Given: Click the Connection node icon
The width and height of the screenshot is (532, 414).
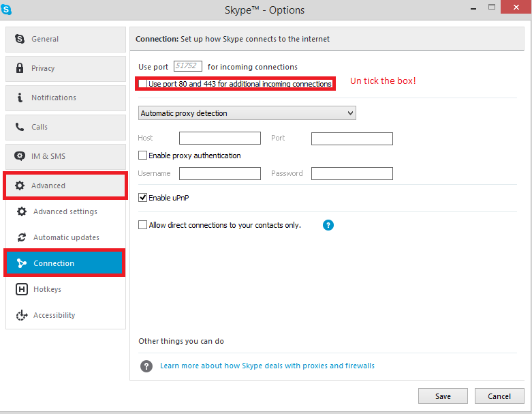Looking at the screenshot, I should [22, 263].
